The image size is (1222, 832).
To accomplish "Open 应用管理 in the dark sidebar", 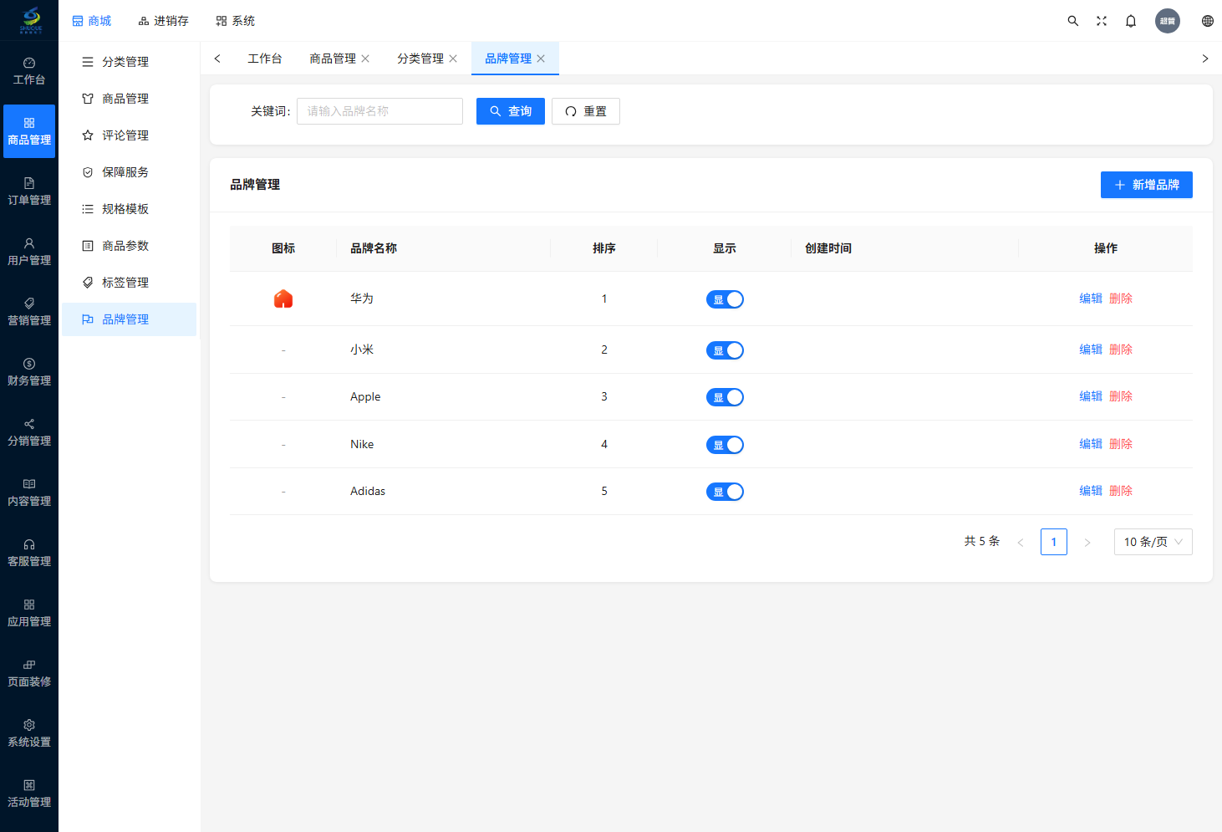I will click(x=29, y=613).
